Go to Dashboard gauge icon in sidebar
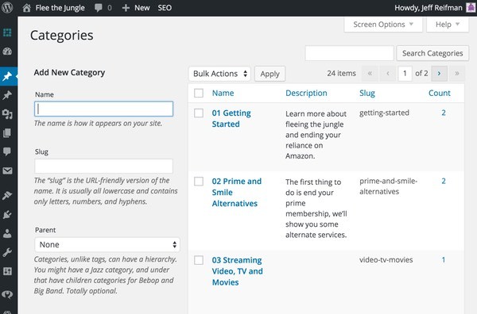477x314 pixels. (x=7, y=52)
